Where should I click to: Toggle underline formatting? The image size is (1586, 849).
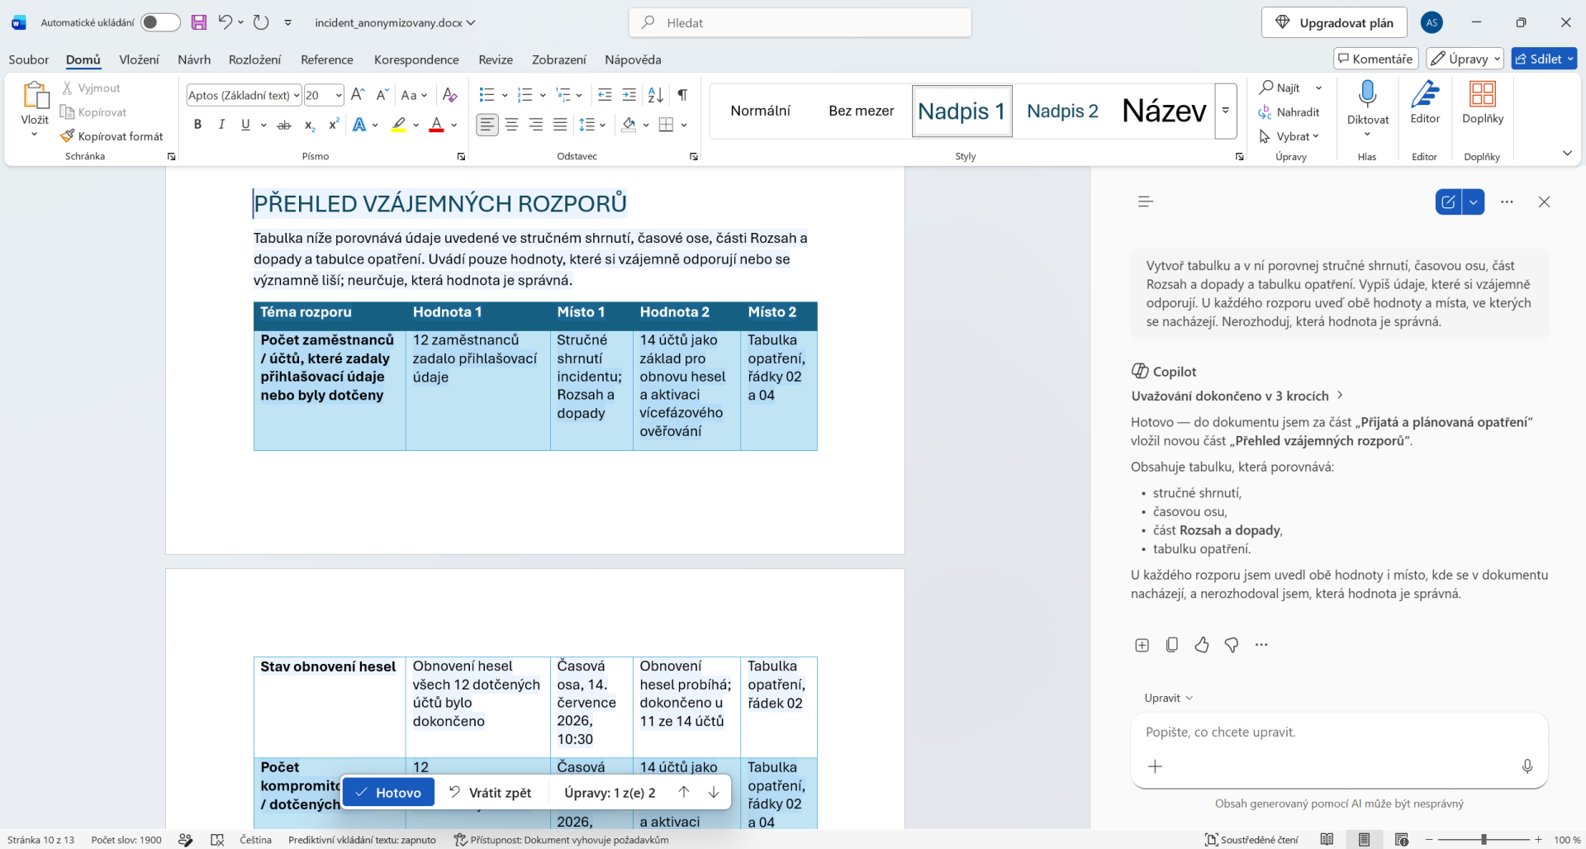pos(245,125)
